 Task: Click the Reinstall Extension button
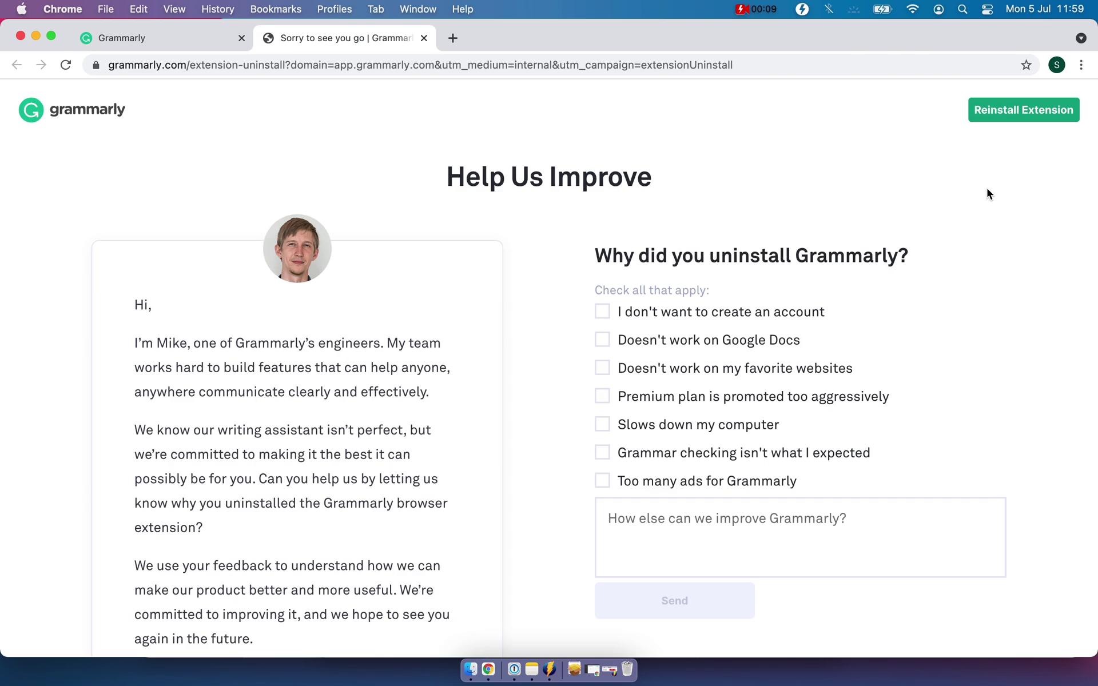(1024, 110)
